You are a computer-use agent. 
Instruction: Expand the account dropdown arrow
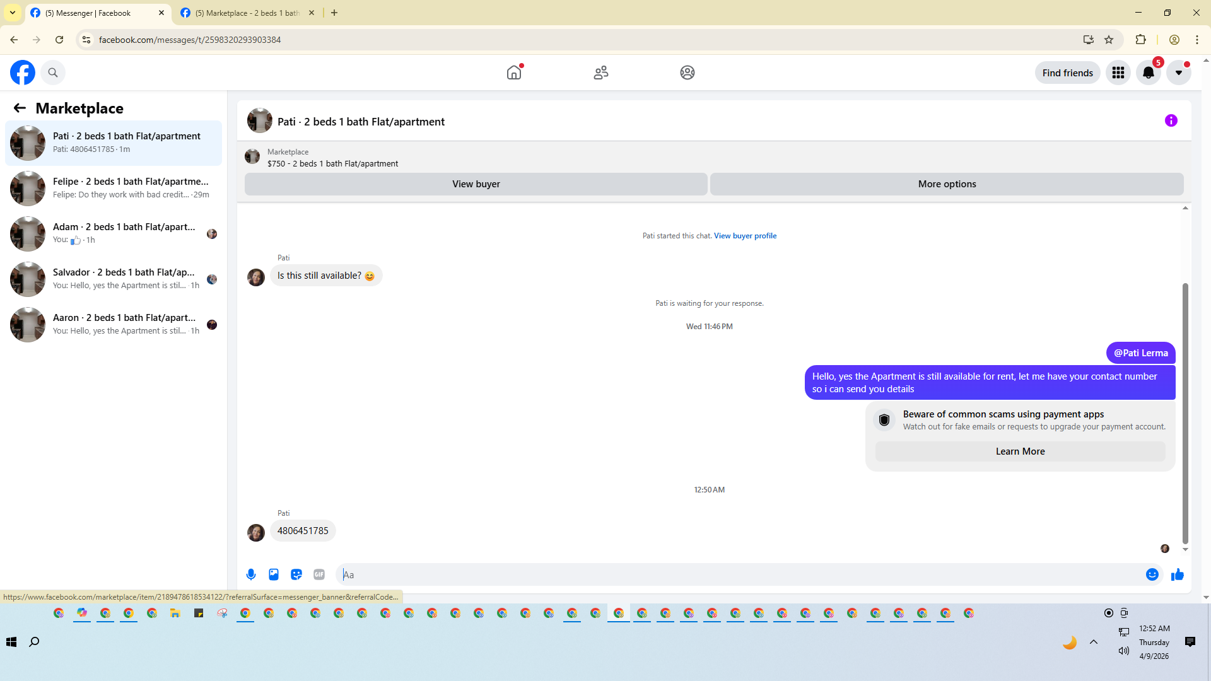tap(1178, 73)
